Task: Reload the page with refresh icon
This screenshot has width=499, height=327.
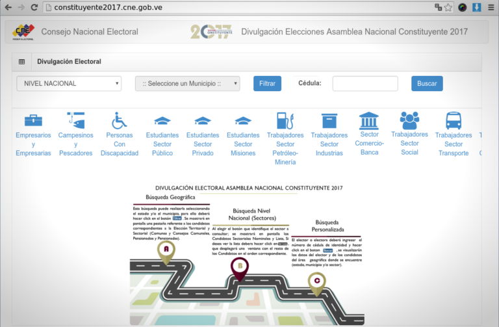Action: click(34, 7)
